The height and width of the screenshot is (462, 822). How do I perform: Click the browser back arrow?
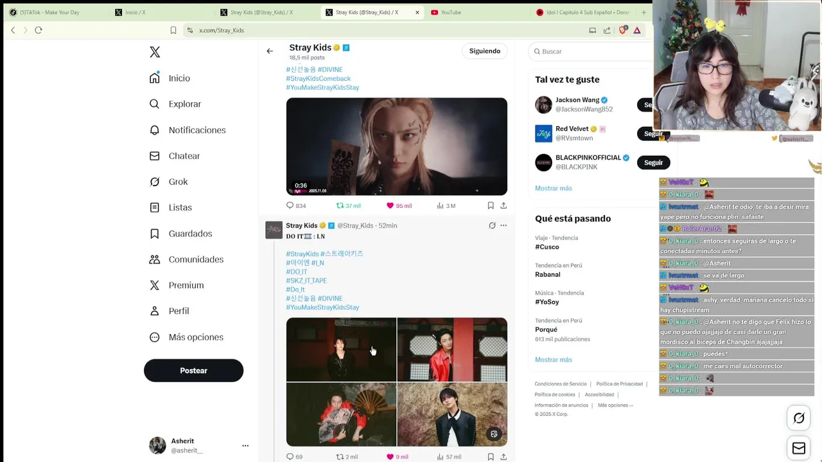(13, 30)
